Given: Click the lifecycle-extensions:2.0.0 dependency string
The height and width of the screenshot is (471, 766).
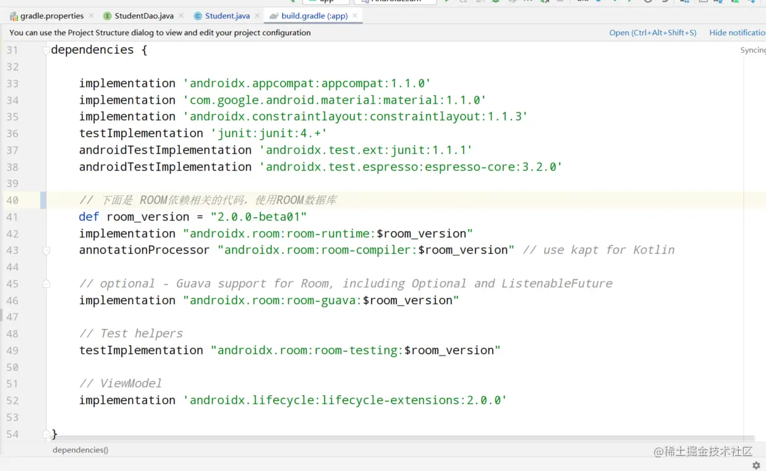Looking at the screenshot, I should coord(345,401).
